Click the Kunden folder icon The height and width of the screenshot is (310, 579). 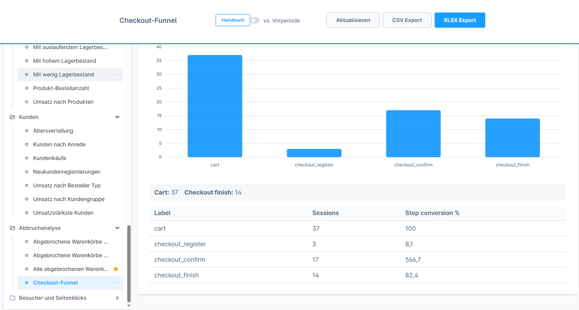tap(12, 117)
